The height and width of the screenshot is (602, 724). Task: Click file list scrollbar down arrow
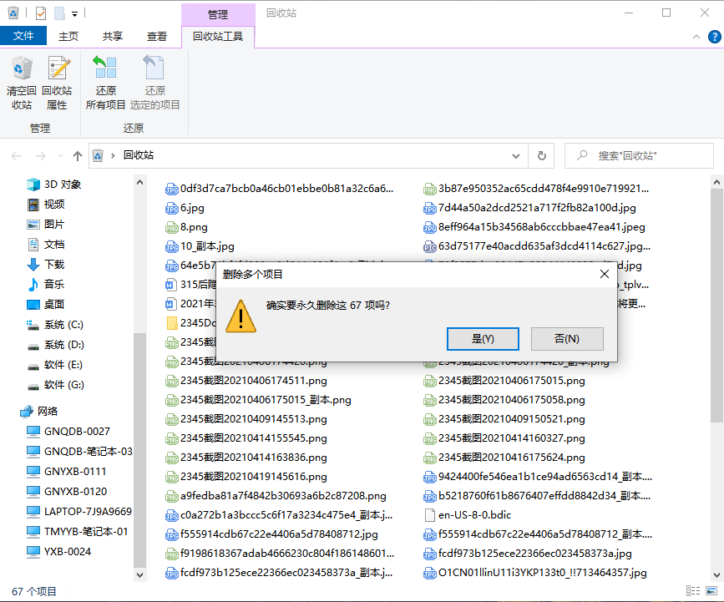tap(716, 575)
